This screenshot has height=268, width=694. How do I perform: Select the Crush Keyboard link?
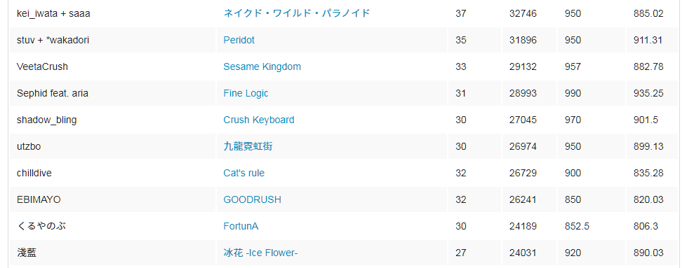259,120
